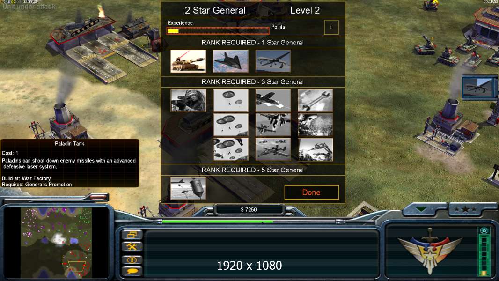
Task: Select the wrench Emergency Repair icon
Action: coord(316,101)
